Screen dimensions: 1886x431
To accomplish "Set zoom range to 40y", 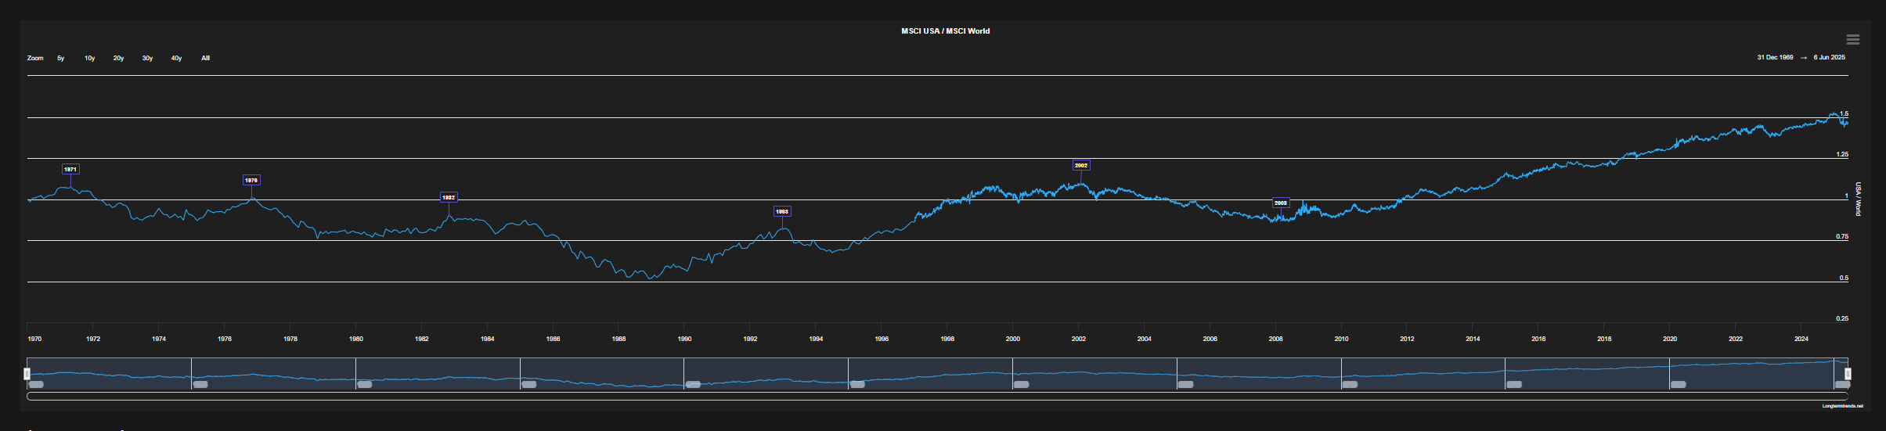I will click(176, 58).
